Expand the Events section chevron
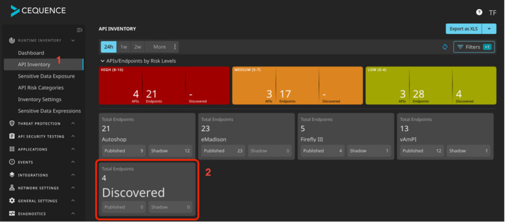506x223 pixels. (x=73, y=162)
